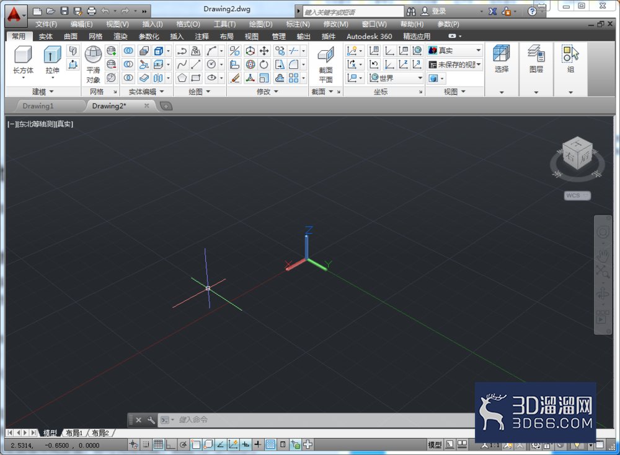Click the print icon in the title bar
Screen dimensions: 620x455
pos(91,11)
